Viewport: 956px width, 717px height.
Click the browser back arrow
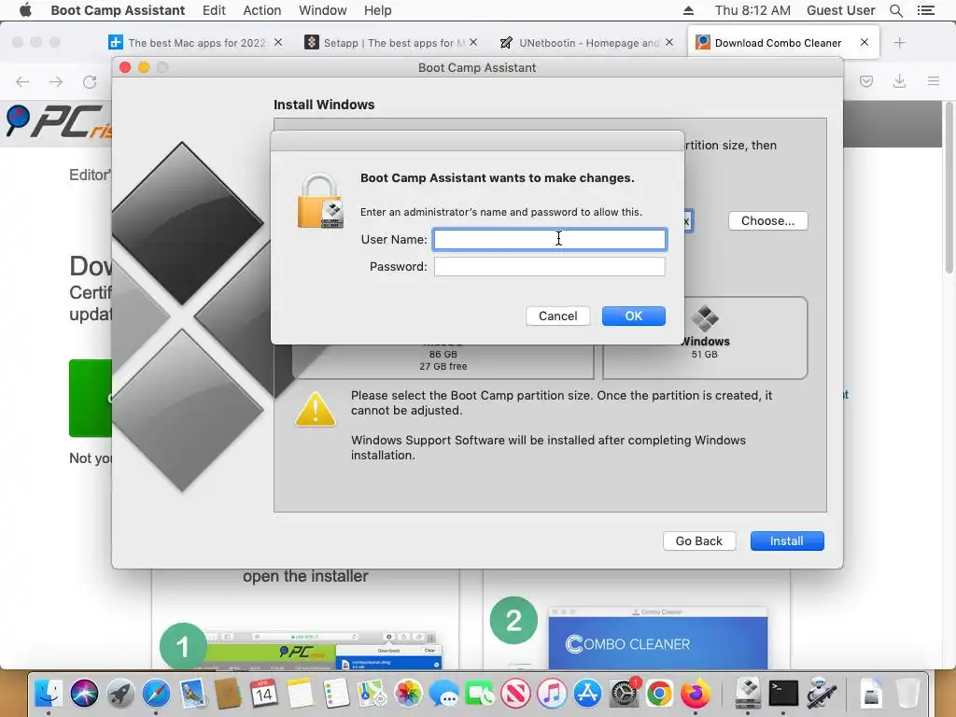22,82
